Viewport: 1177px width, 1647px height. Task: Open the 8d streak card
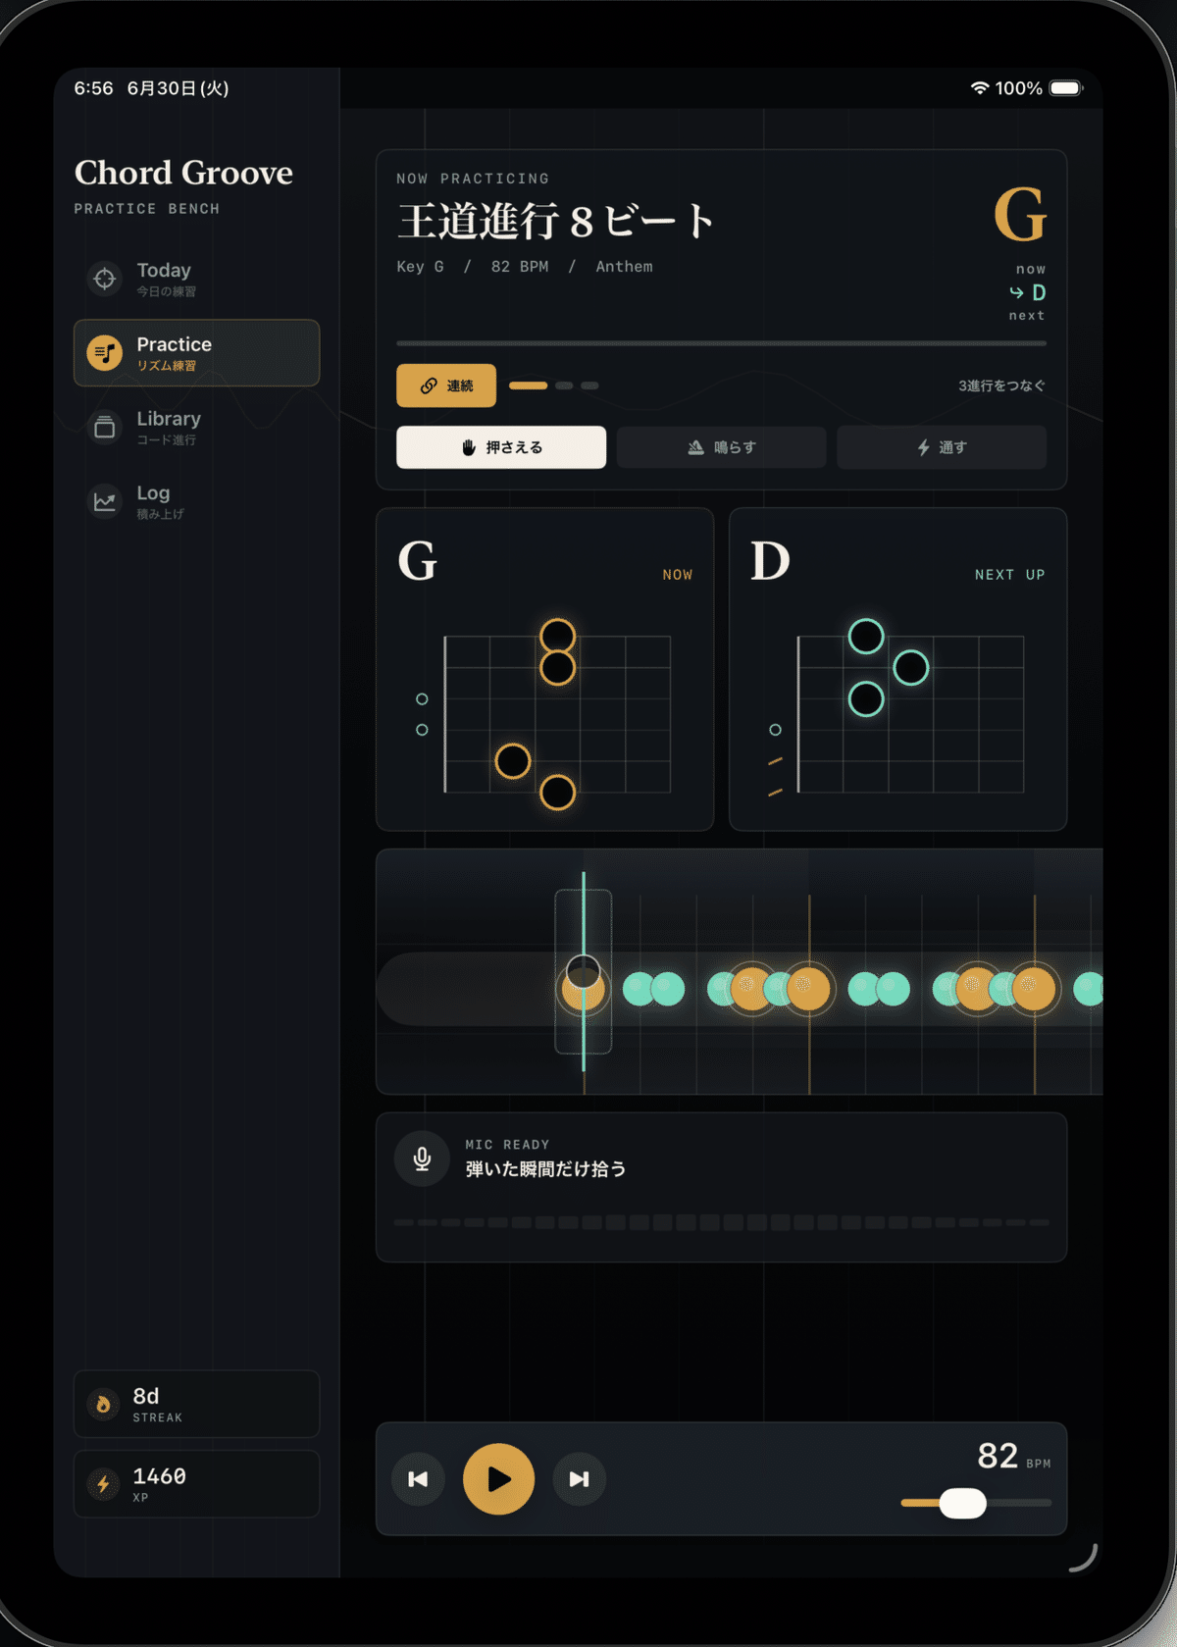[x=196, y=1404]
